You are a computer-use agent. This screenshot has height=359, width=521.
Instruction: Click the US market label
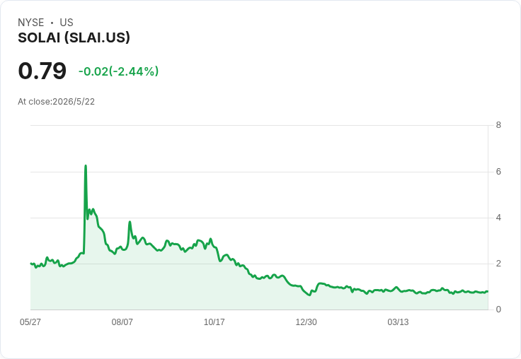coord(67,23)
